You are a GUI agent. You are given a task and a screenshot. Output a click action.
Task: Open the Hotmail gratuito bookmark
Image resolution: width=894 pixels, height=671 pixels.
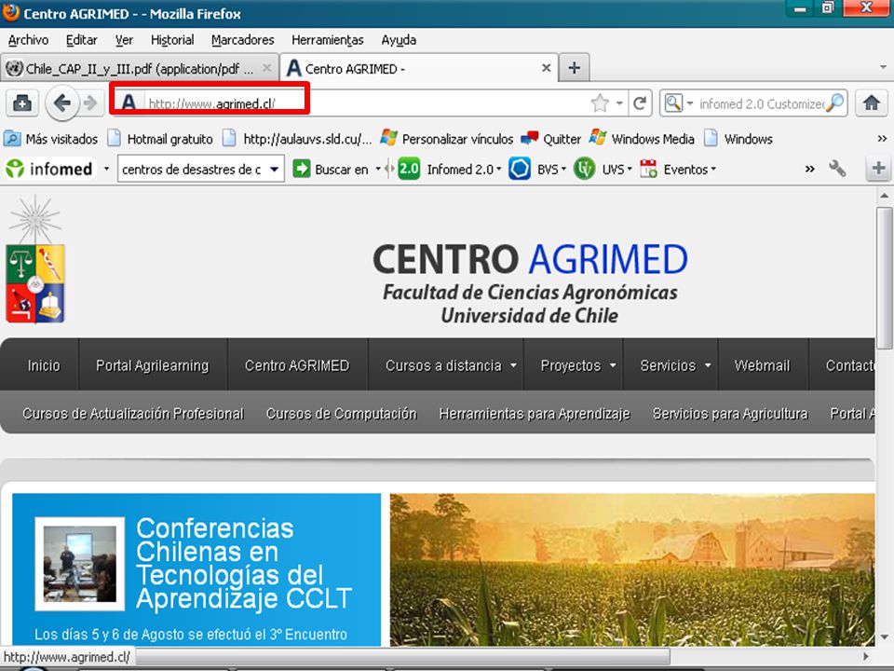[160, 139]
